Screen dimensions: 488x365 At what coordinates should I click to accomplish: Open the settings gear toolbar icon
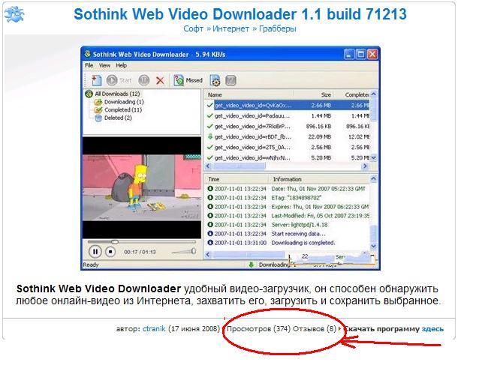[215, 80]
